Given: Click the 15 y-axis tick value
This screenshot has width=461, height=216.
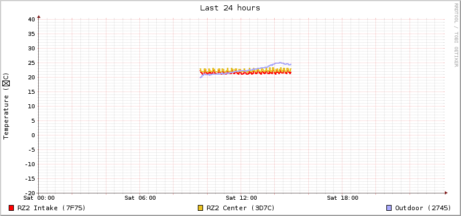Looking at the screenshot, I should coord(32,92).
